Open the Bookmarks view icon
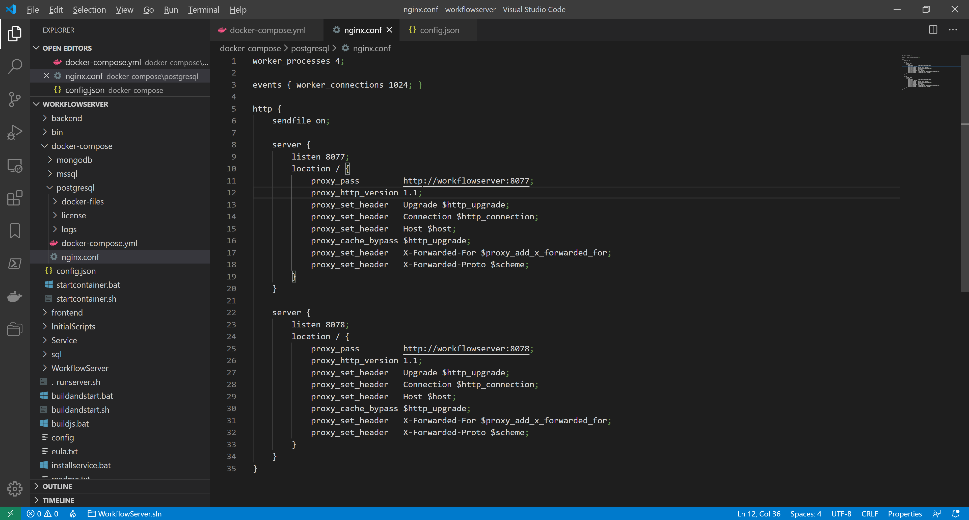969x520 pixels. coord(15,231)
